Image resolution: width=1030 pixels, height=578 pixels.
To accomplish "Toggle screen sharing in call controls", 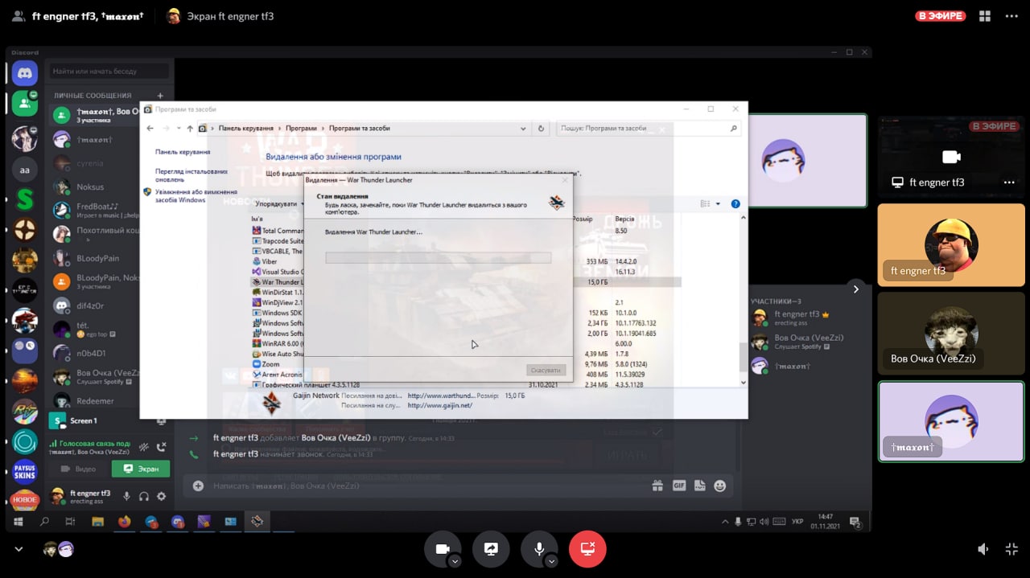I will tap(491, 548).
